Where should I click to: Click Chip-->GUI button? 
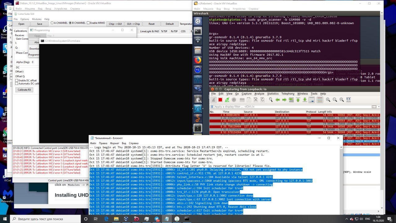115,24
